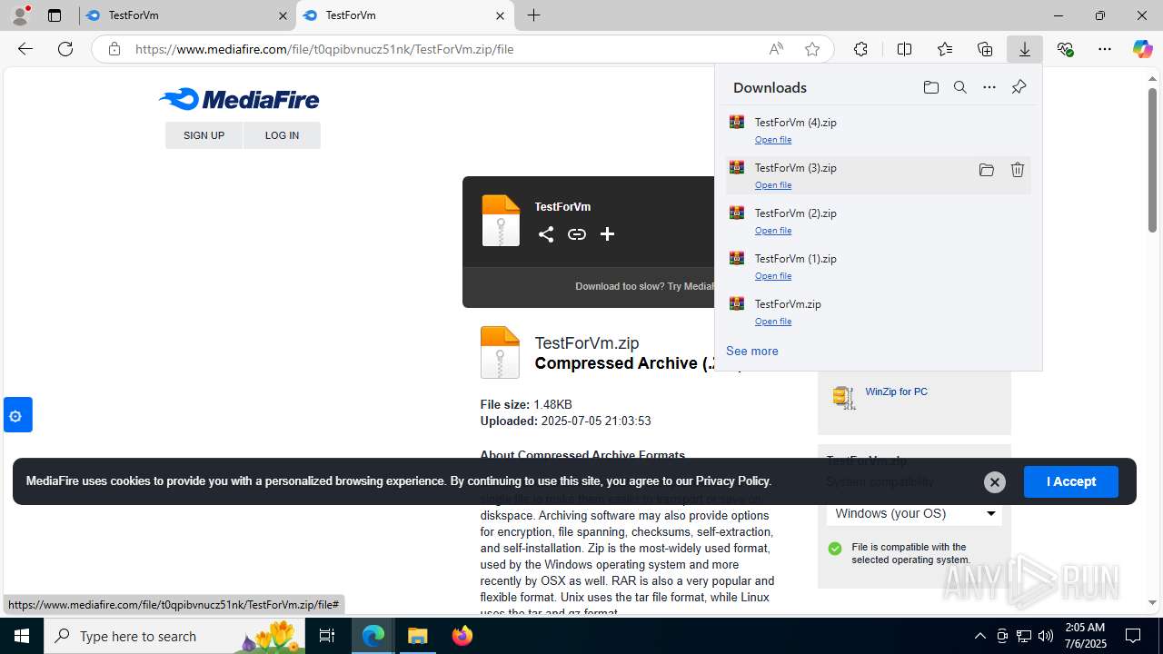
Task: Search downloads in the Downloads panel
Action: [960, 87]
